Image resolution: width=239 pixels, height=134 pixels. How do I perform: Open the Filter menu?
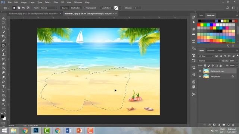pyautogui.click(x=56, y=2)
